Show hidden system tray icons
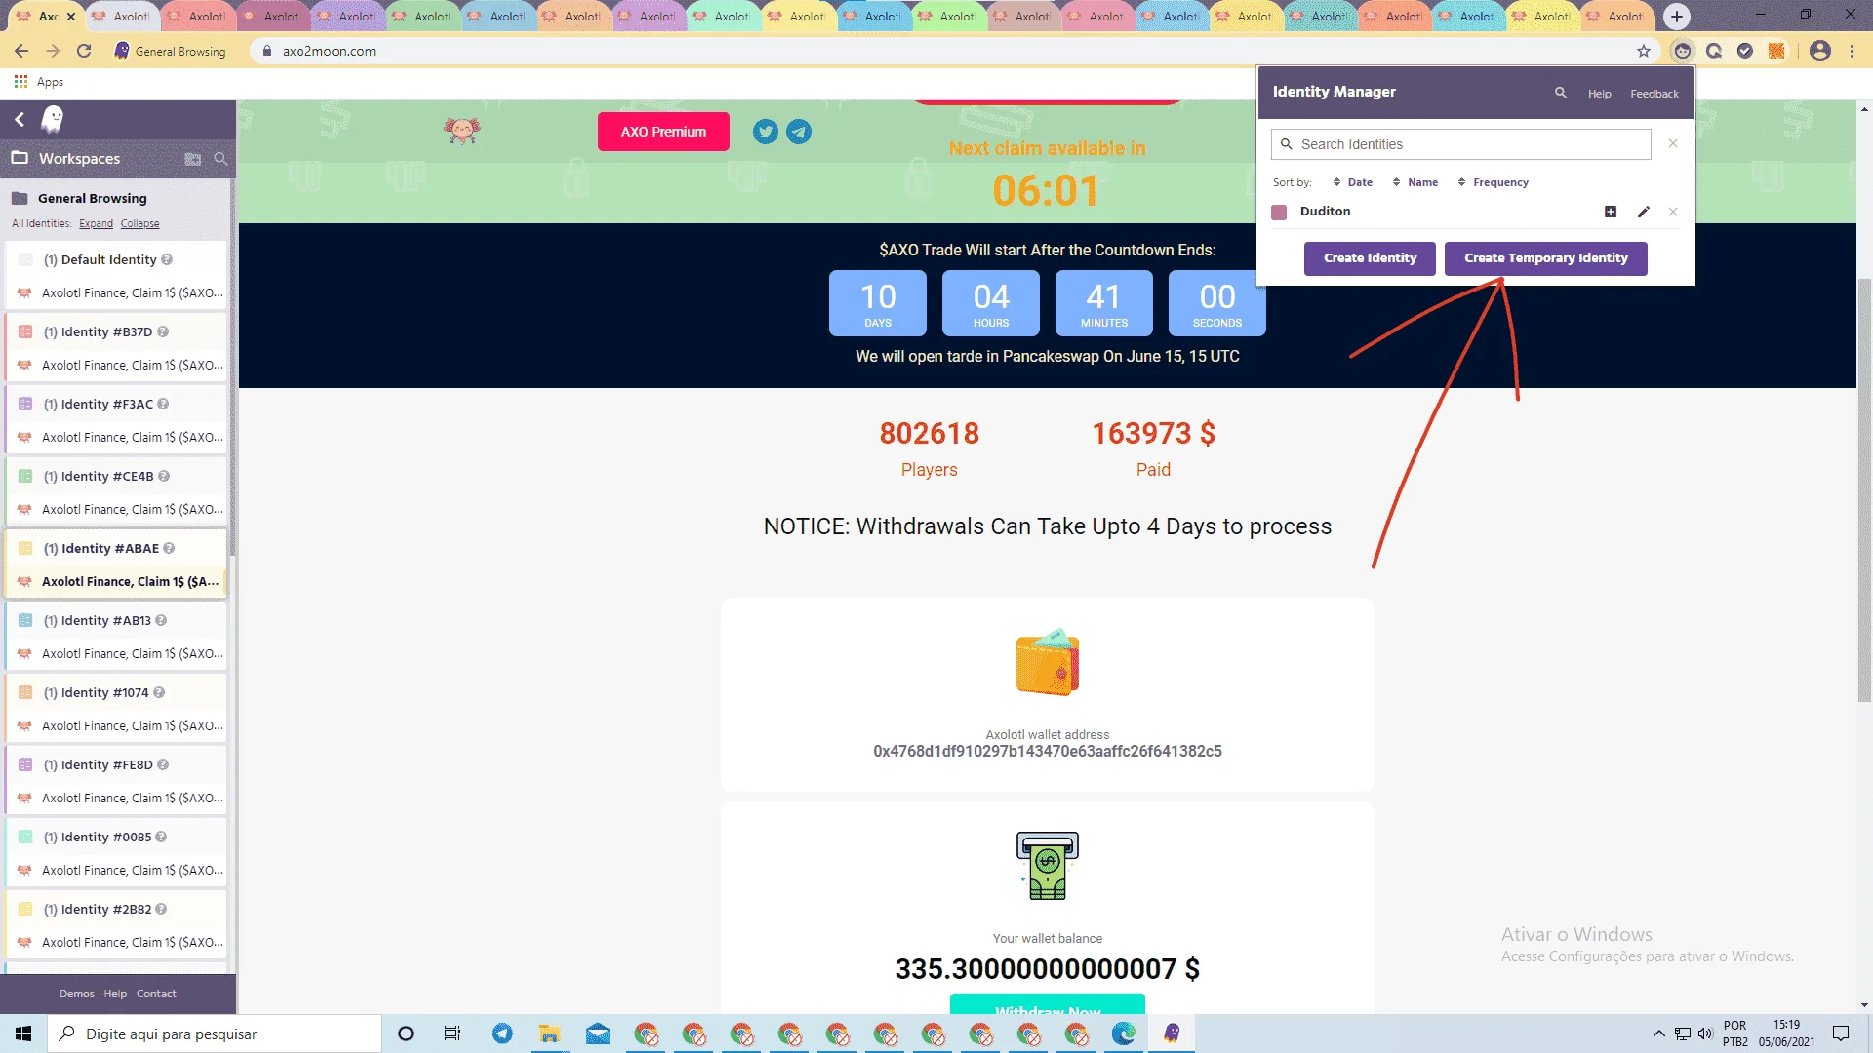This screenshot has height=1053, width=1873. click(x=1658, y=1033)
